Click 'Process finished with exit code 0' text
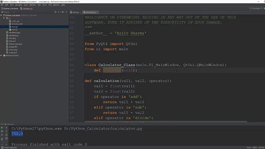 49,144
